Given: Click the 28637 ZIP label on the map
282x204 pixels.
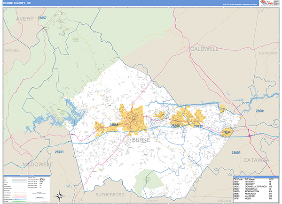Looking at the screenshot, I should (x=227, y=132).
